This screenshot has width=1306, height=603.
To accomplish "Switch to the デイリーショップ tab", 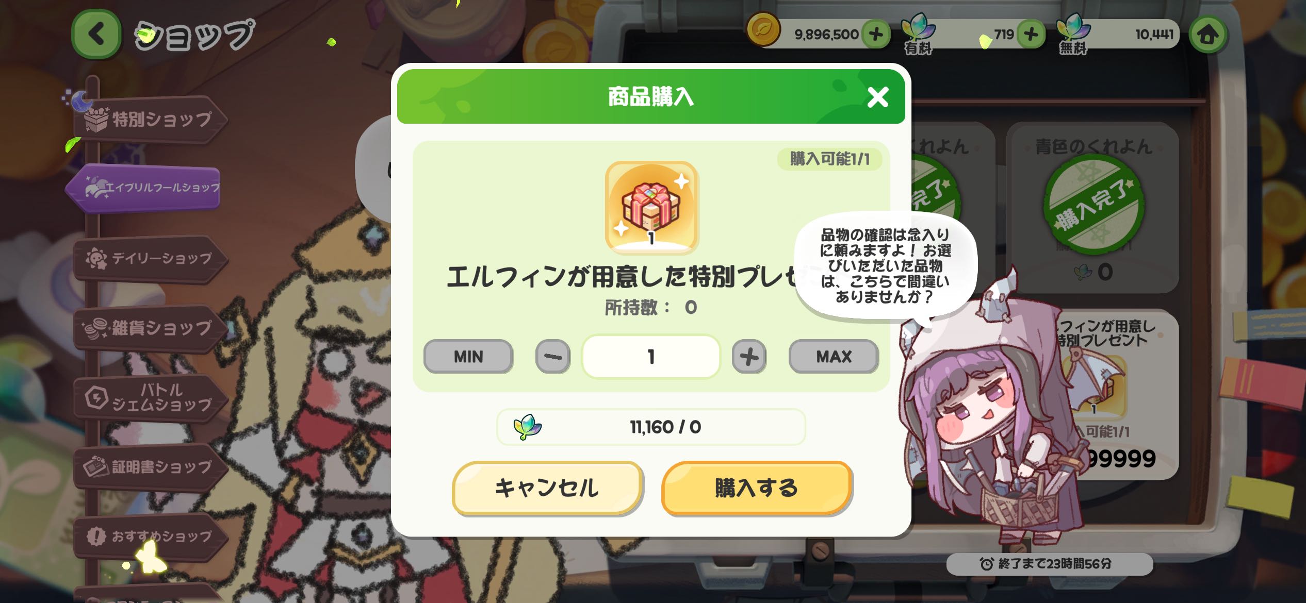I will click(x=151, y=258).
